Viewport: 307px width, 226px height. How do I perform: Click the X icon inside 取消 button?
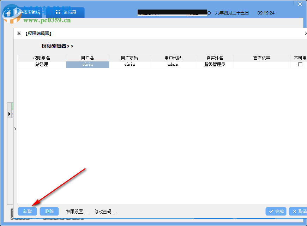(295, 211)
